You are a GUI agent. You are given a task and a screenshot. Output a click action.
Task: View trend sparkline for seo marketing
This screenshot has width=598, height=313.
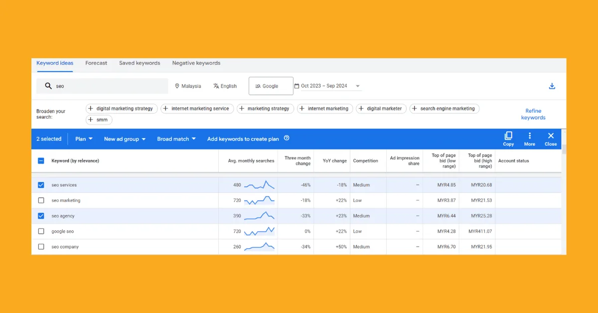[x=259, y=200]
